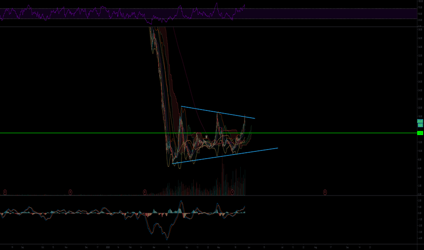Image resolution: width=424 pixels, height=250 pixels.
Task: Select the upper descending blue trendline
Action: 218,112
